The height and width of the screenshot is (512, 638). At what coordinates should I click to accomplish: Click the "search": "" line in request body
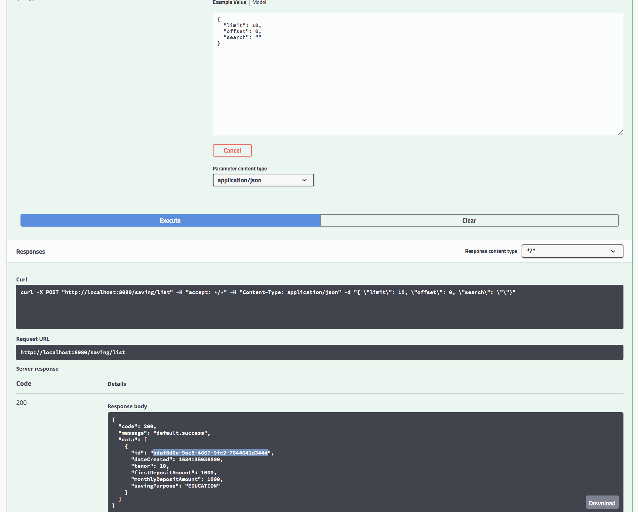(242, 37)
